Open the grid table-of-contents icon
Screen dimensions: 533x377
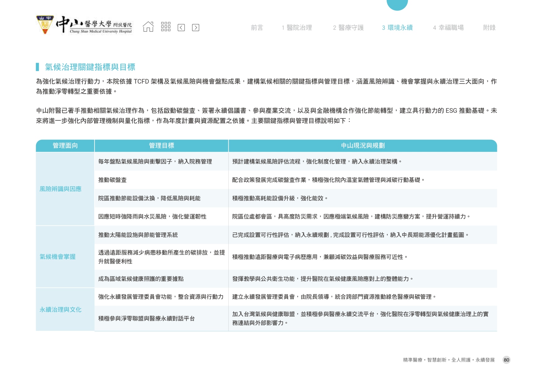pyautogui.click(x=166, y=27)
